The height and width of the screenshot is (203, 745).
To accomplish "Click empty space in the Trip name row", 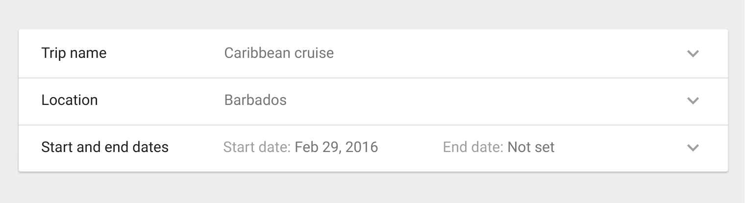I will tap(510, 53).
